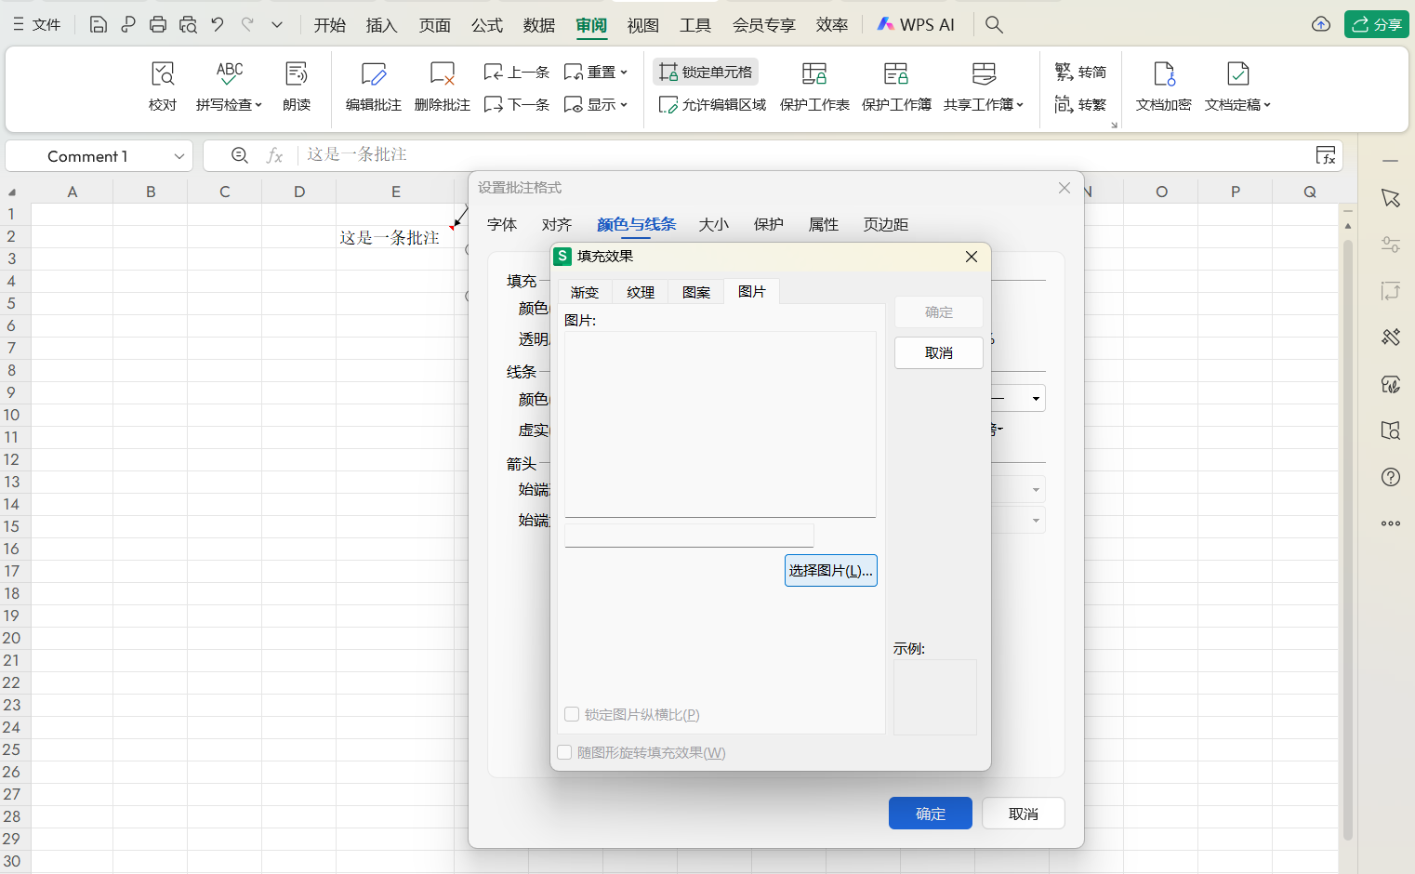1415x874 pixels.
Task: Toggle 锁定单元格 lock cell state
Action: (705, 72)
